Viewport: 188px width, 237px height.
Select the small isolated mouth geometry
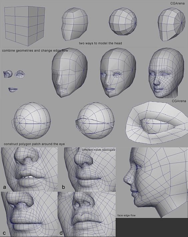point(13,89)
